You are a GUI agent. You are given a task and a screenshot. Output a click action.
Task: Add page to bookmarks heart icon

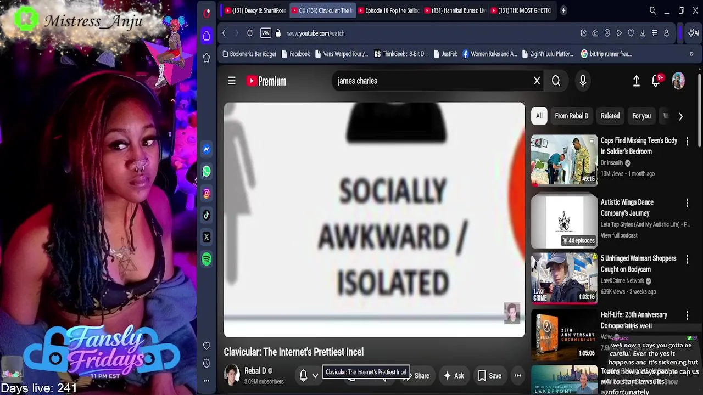coord(631,33)
